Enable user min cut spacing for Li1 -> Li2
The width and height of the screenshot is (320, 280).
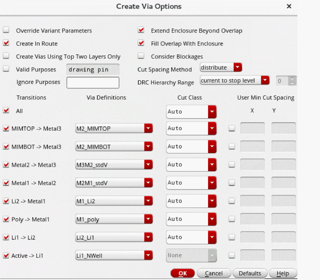[232, 237]
